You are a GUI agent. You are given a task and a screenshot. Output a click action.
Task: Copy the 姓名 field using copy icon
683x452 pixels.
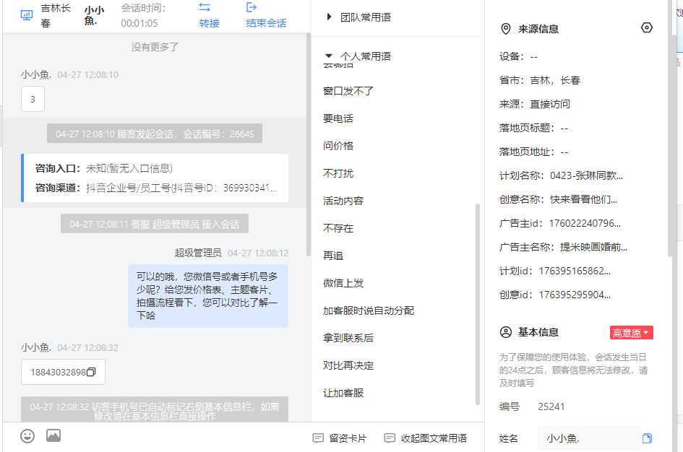pos(648,438)
